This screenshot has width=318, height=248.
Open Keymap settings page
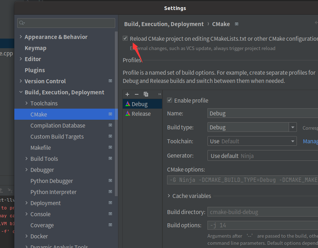35,48
